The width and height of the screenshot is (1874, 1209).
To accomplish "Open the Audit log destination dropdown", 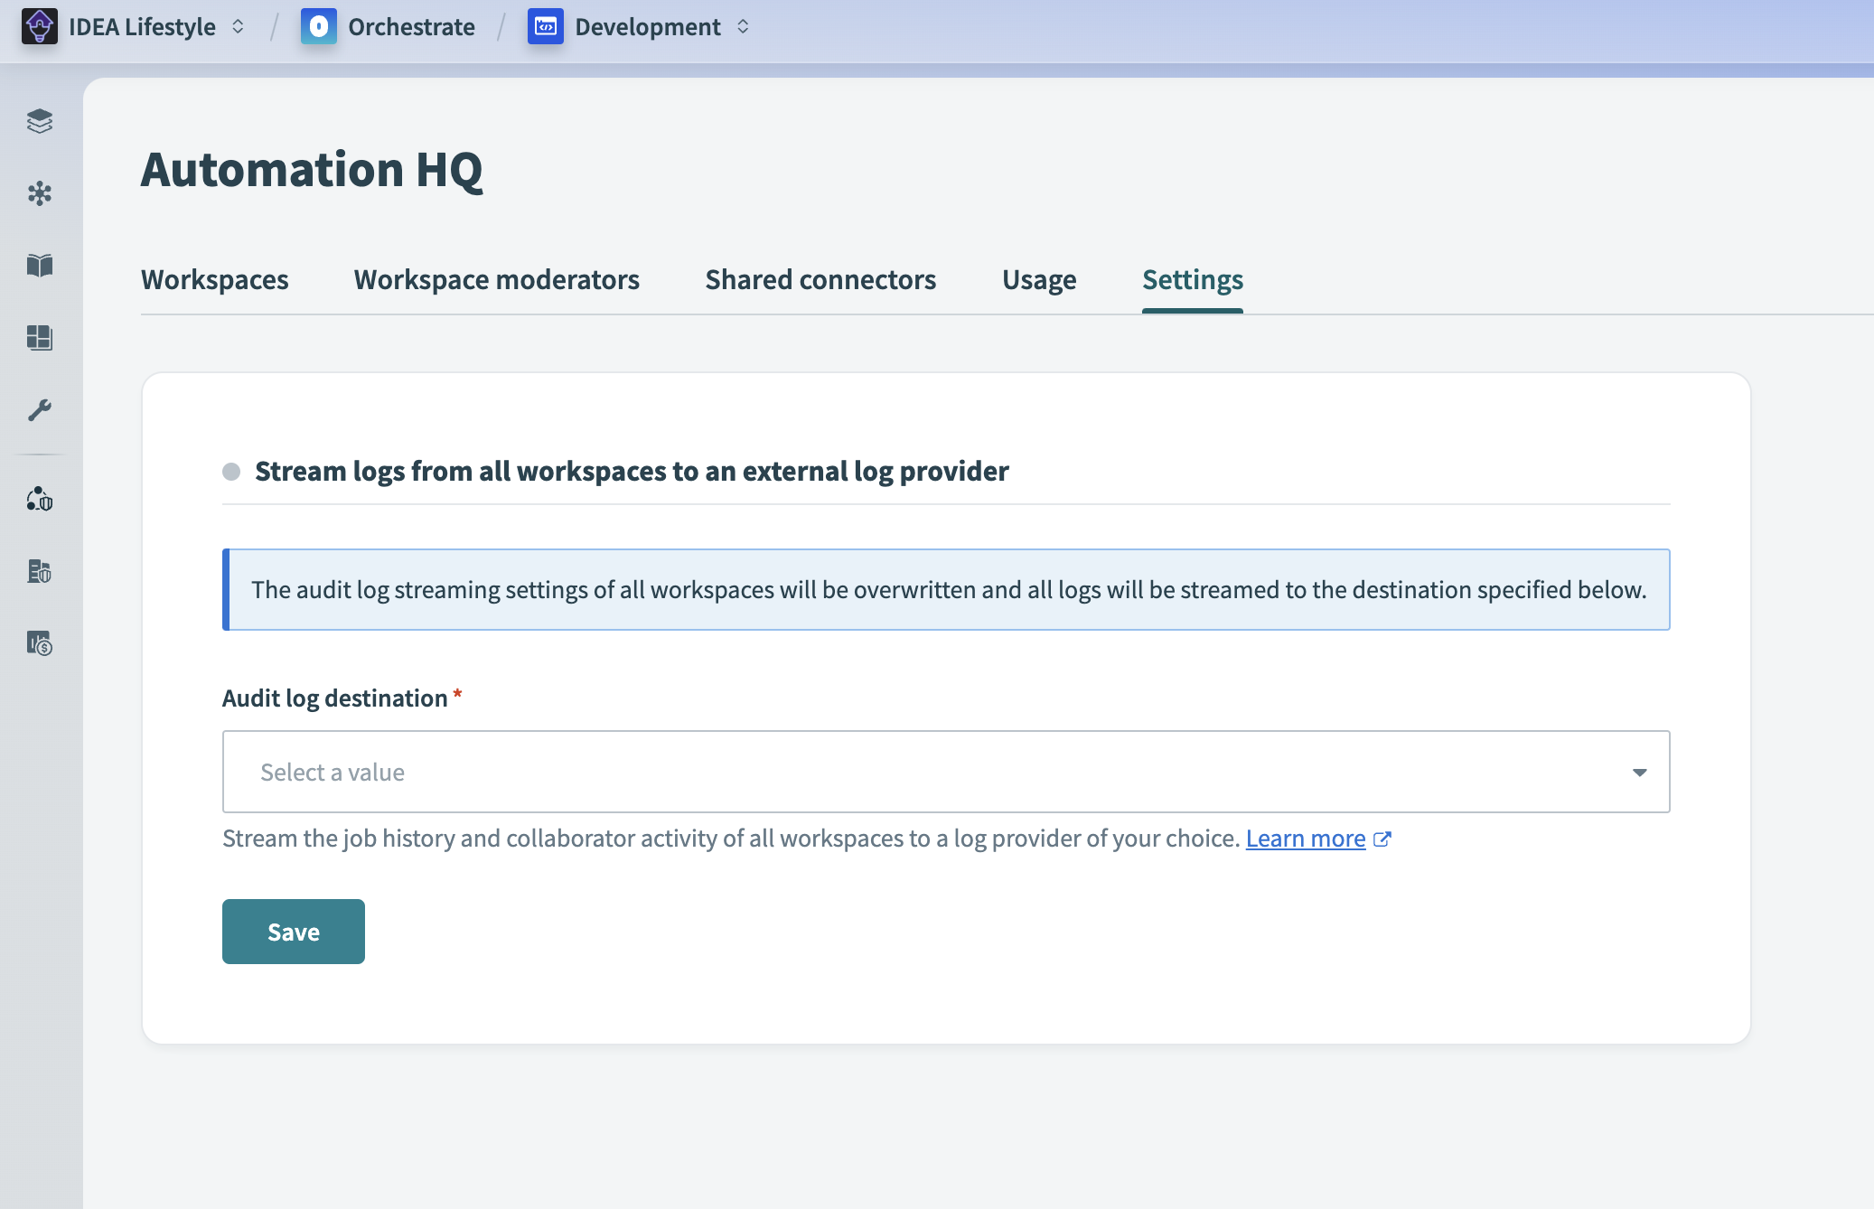I will coord(945,772).
